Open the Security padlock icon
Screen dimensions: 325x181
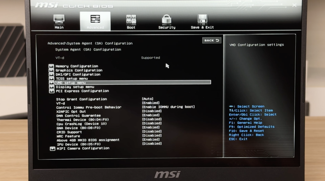(x=167, y=19)
